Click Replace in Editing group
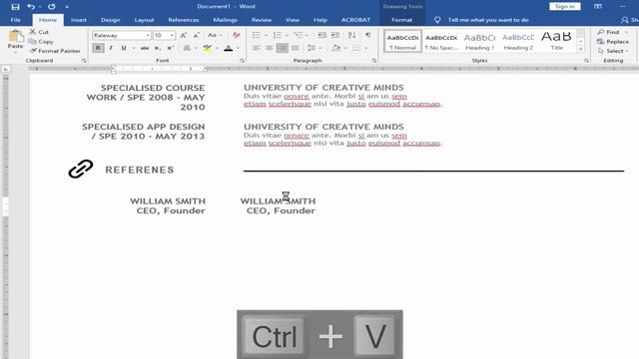 [x=613, y=42]
